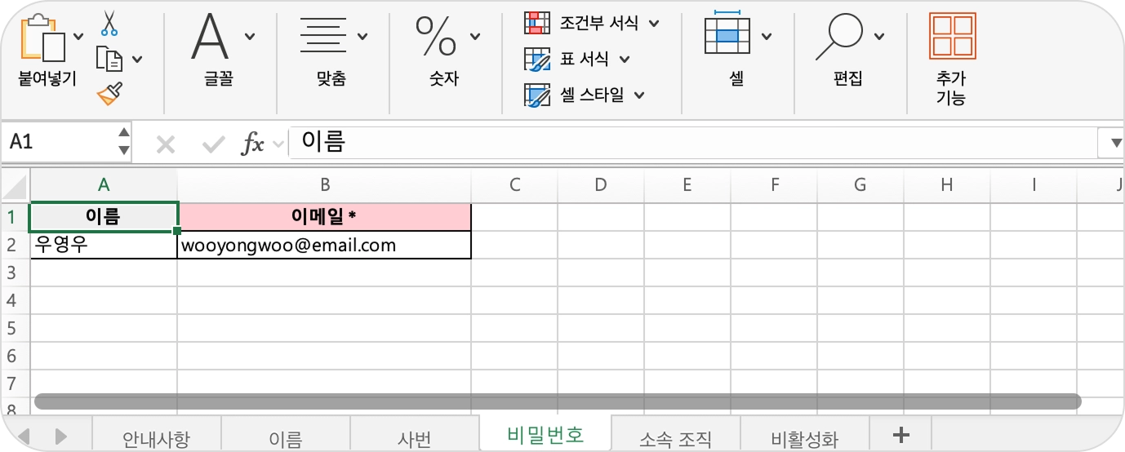Add a new sheet with plus button
Screen dimensions: 1125x452
(x=901, y=435)
